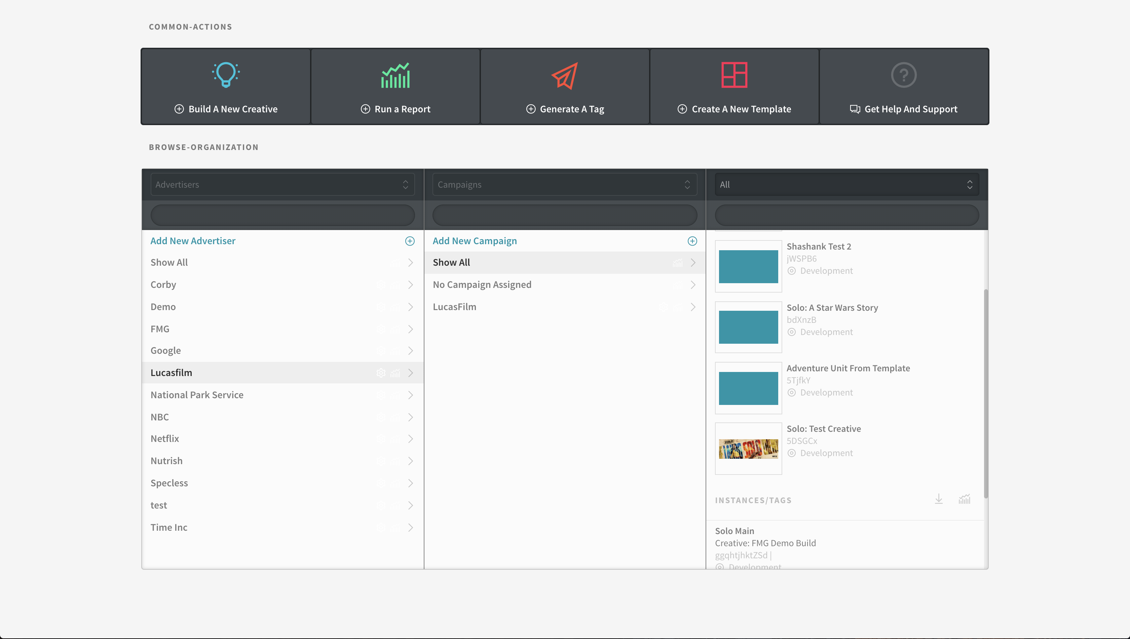Open settings gear for Specless advertiser
This screenshot has height=639, width=1130.
coord(381,483)
